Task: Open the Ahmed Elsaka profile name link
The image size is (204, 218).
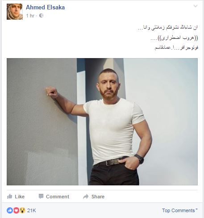Action: (46, 7)
